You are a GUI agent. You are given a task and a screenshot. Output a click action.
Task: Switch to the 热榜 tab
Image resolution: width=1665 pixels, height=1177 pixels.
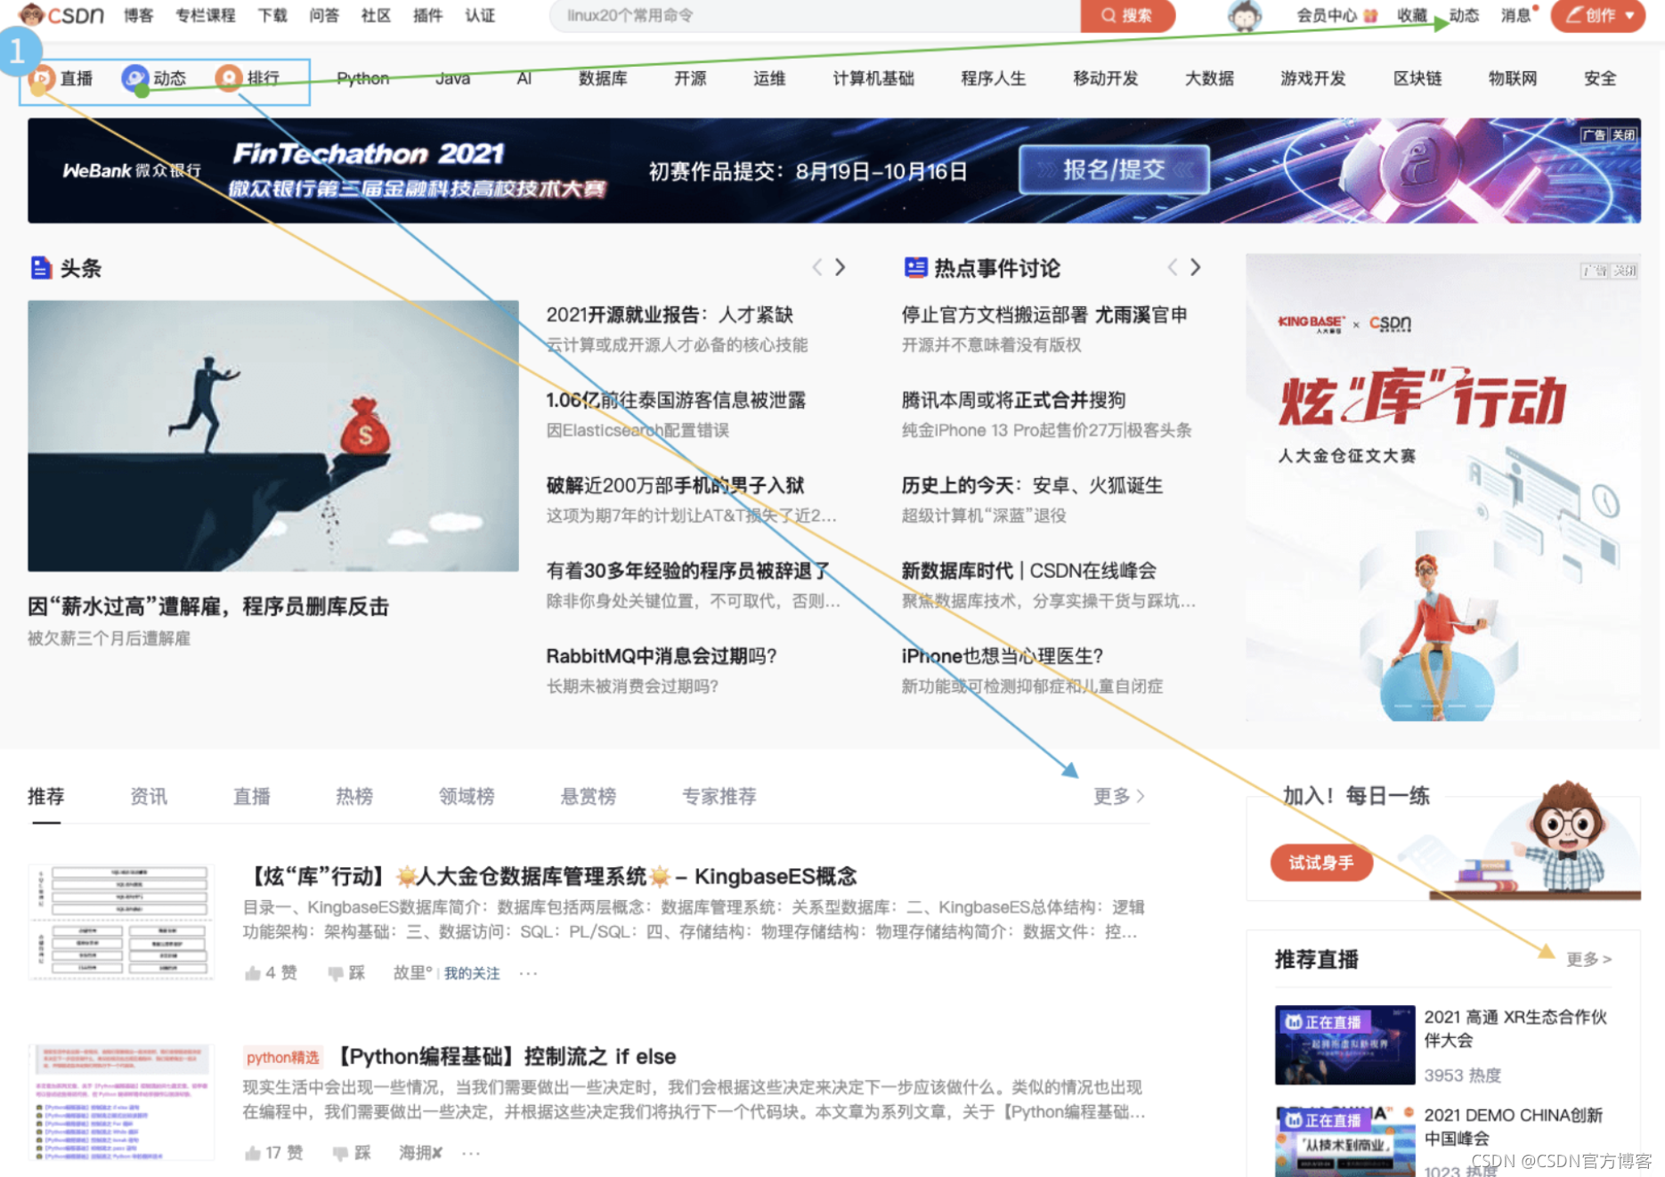[x=354, y=796]
